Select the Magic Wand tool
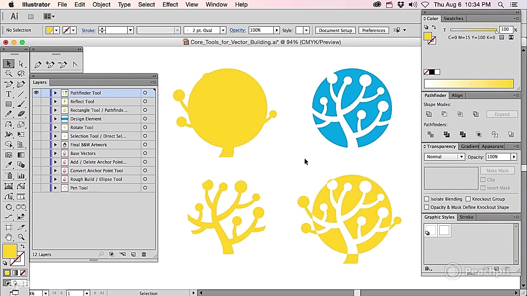 pos(9,74)
